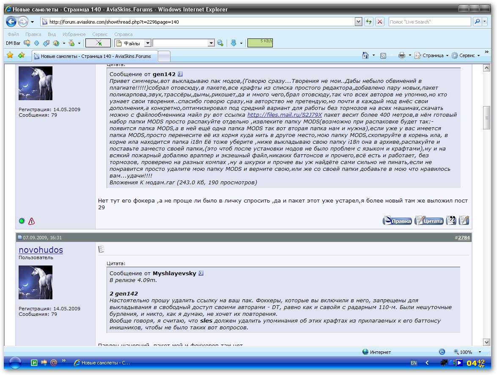Open Favorites Center with the star icon
The image size is (497, 375).
click(10, 55)
